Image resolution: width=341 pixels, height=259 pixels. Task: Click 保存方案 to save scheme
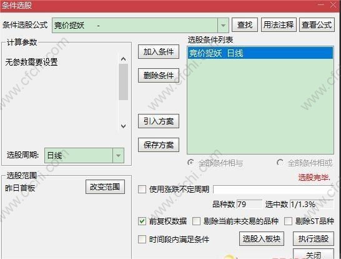(x=159, y=145)
